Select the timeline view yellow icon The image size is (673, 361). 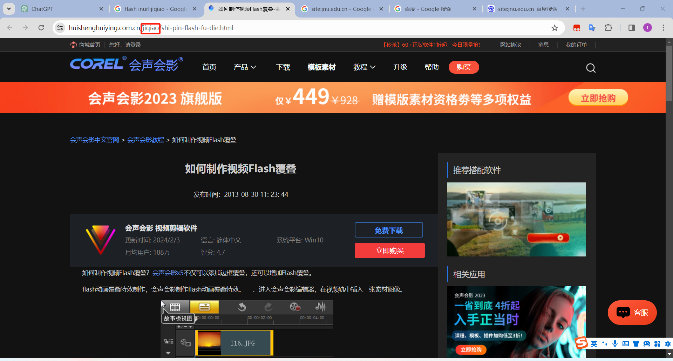coord(204,307)
